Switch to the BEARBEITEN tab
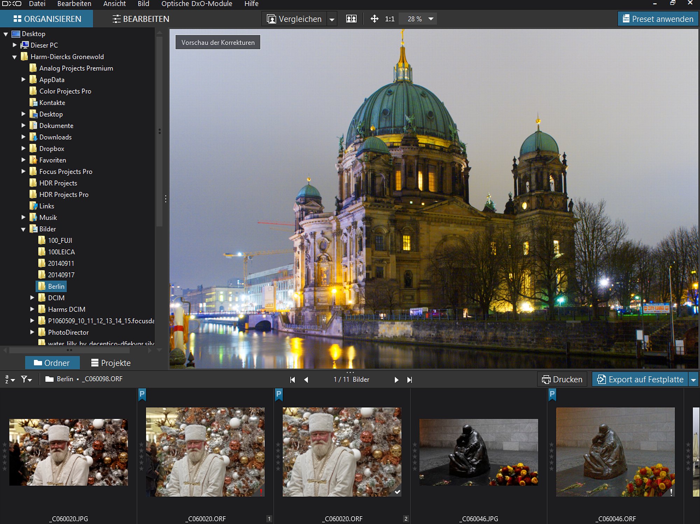 [x=141, y=19]
